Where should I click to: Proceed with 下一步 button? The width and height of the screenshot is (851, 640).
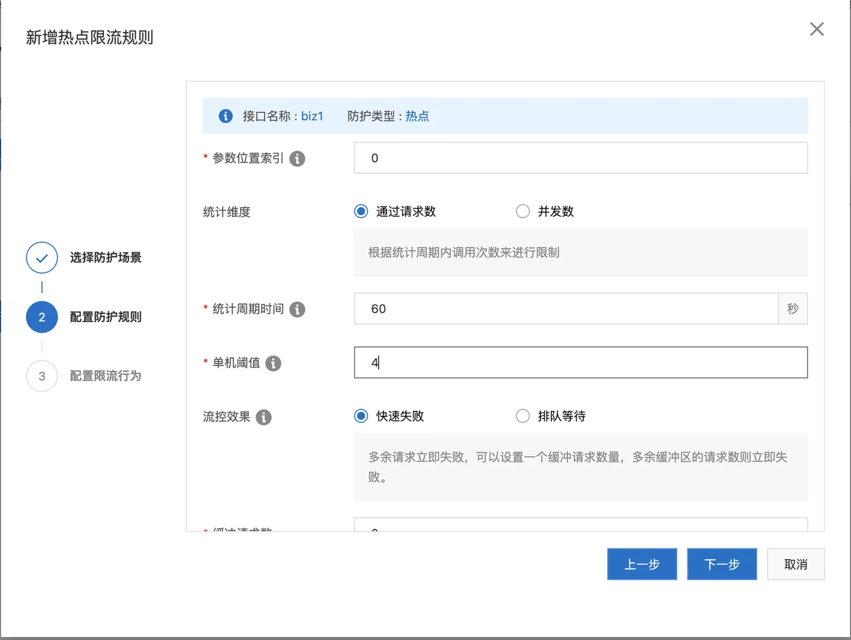[x=722, y=564]
